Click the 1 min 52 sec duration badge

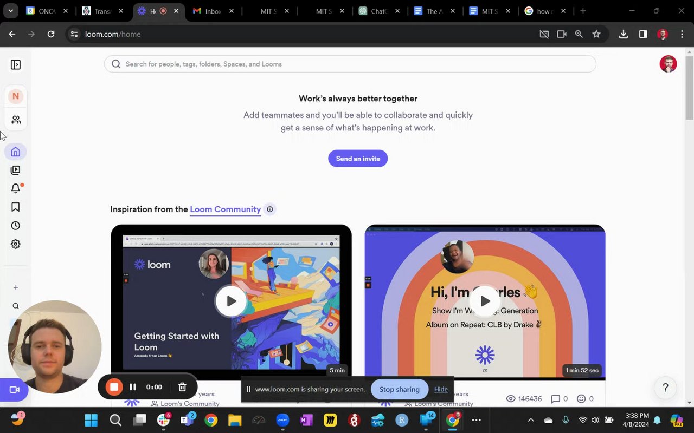click(582, 370)
